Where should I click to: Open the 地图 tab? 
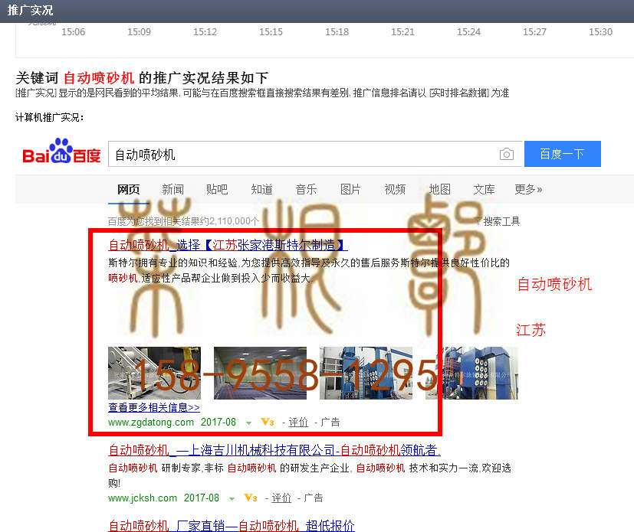439,189
